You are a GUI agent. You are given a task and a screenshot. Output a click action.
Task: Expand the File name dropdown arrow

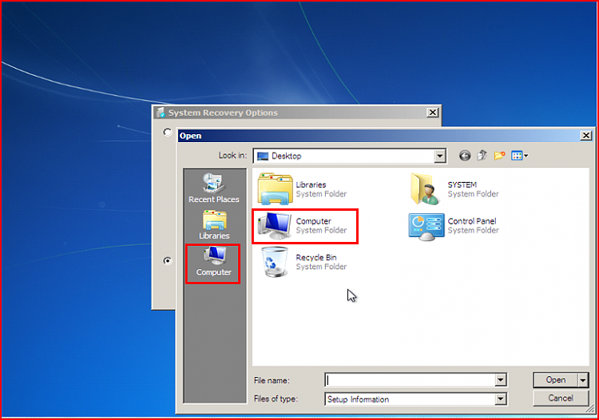coord(500,380)
